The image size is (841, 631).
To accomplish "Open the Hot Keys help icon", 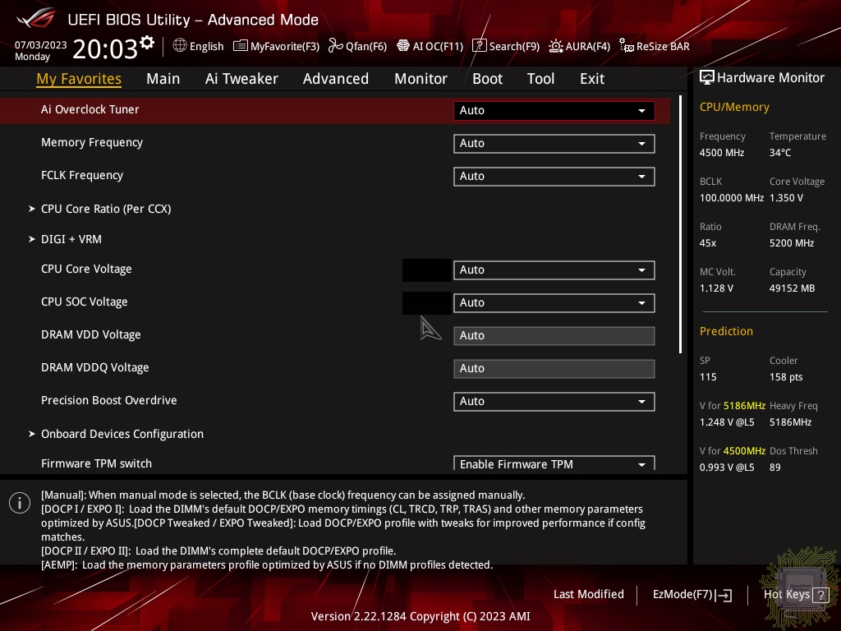I will click(x=820, y=595).
